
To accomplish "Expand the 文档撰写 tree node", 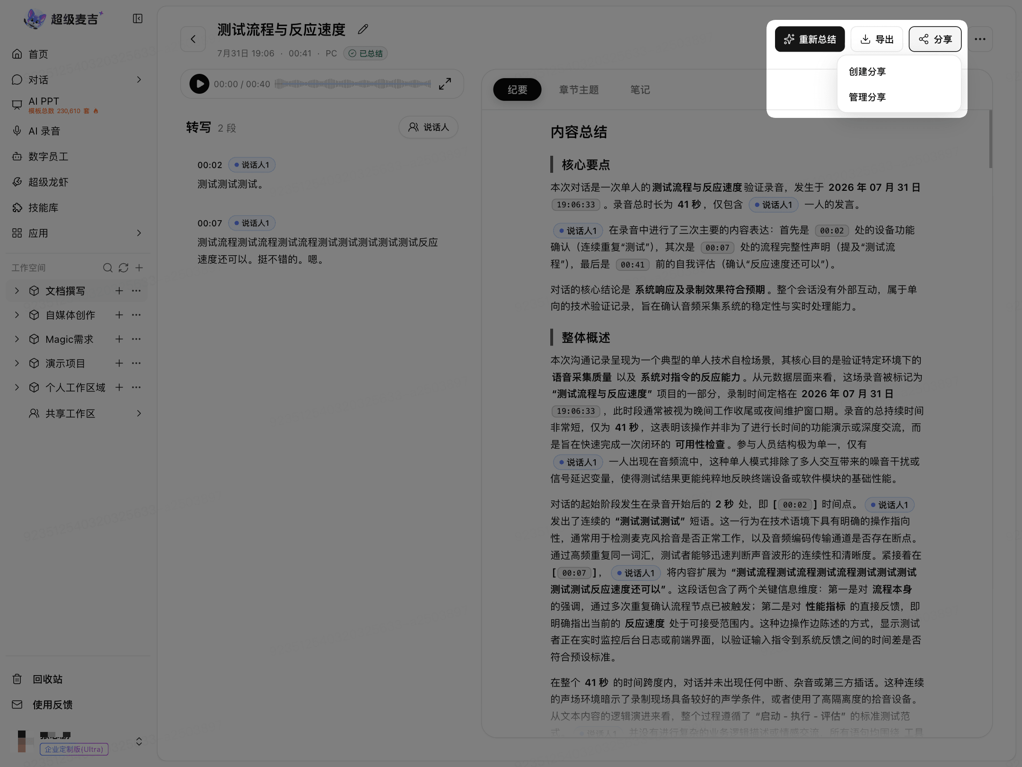I will (17, 291).
